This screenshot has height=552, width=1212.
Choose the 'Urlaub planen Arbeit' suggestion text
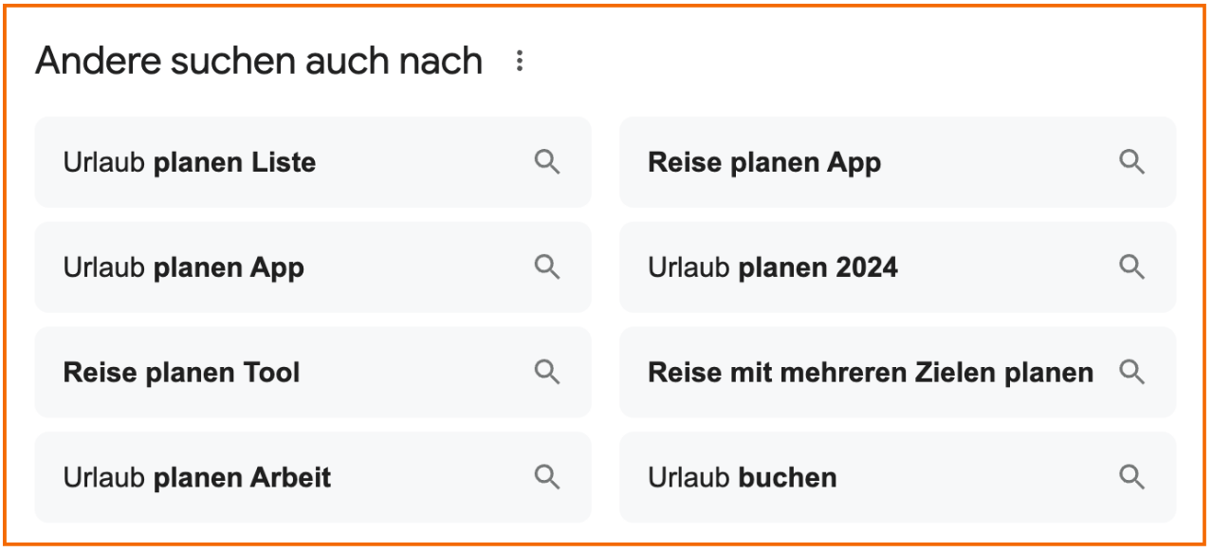197,477
